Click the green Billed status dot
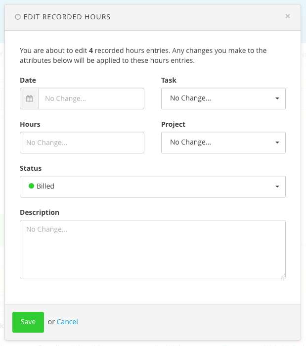This screenshot has width=306, height=346. [x=31, y=186]
